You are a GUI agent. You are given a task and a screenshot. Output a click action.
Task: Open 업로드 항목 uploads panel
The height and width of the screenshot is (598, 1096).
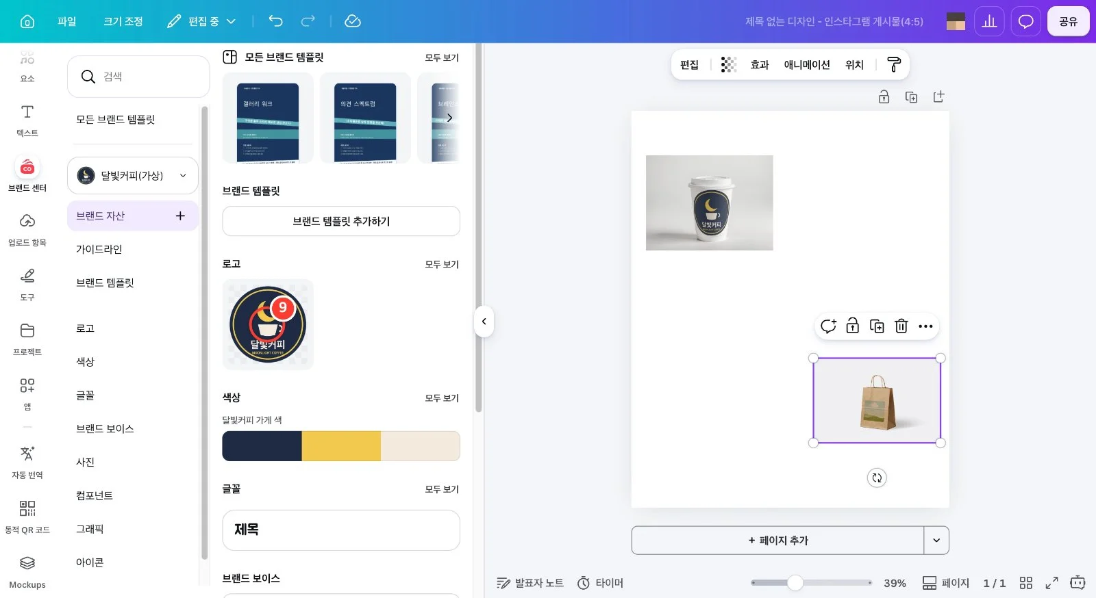click(x=27, y=229)
